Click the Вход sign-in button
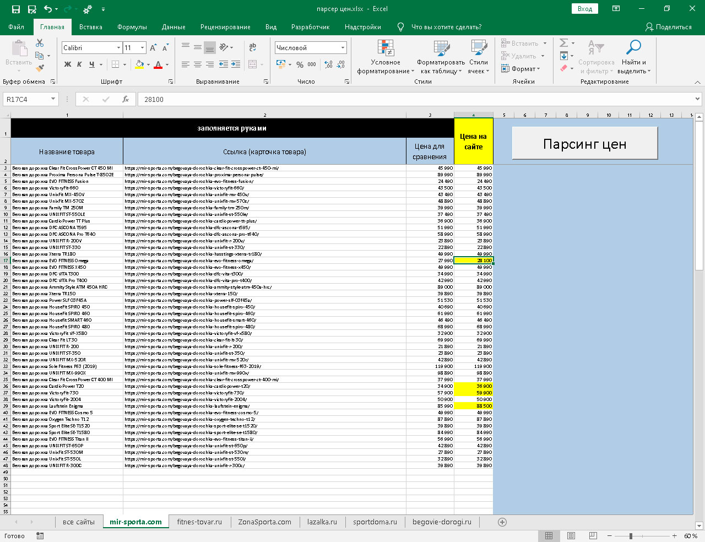Viewport: 705px width, 542px height. 585,9
